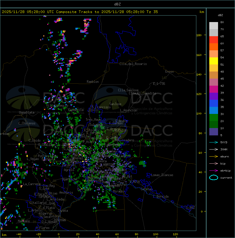Click the 'dBZ' title at window top
Viewport: 235px width, 238px height.
point(117,4)
